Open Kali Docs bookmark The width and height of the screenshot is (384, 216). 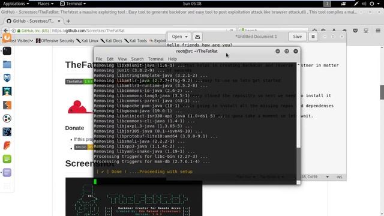click(x=111, y=41)
